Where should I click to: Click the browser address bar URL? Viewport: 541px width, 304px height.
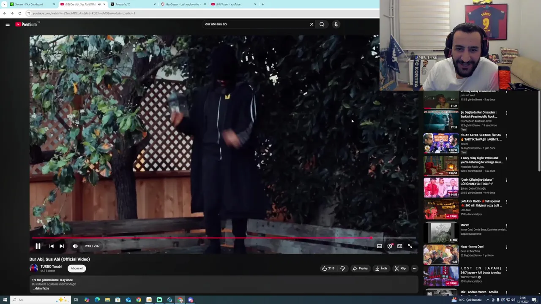coord(84,13)
